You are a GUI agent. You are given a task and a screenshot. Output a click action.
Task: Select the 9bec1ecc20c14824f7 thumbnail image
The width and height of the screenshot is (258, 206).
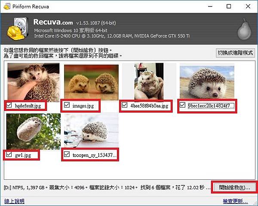[207, 82]
